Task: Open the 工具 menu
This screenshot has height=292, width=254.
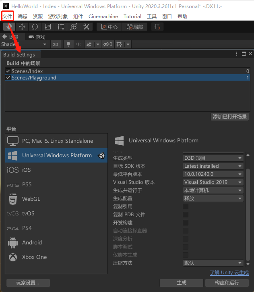Action: (x=152, y=17)
